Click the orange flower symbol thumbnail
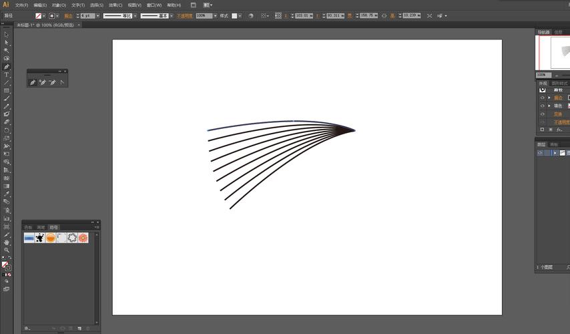Screen dimensions: 570x334 83,238
